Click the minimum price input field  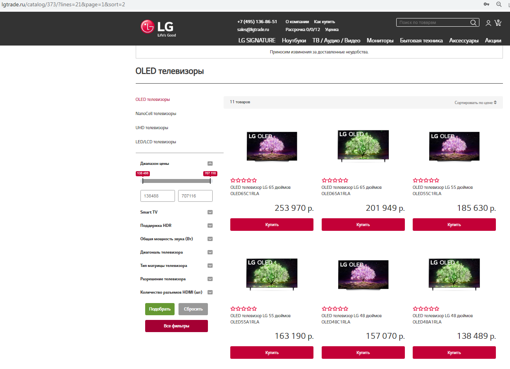(157, 196)
